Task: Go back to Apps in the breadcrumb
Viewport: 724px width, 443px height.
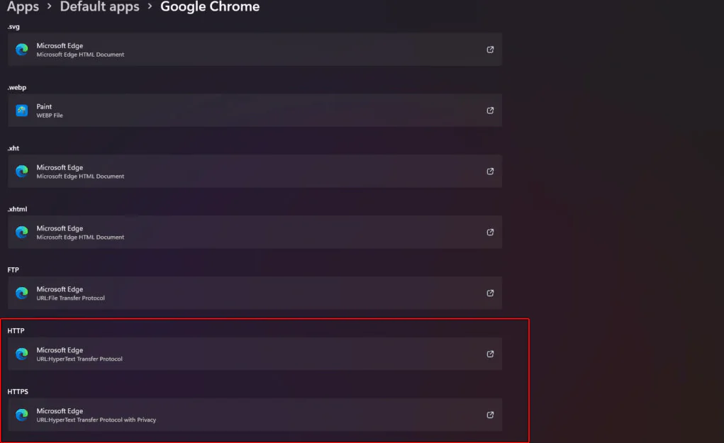Action: pyautogui.click(x=23, y=7)
